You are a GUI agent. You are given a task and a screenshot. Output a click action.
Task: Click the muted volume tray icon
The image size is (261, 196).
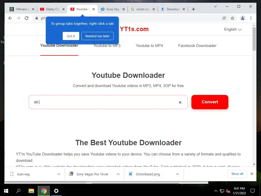point(228,191)
